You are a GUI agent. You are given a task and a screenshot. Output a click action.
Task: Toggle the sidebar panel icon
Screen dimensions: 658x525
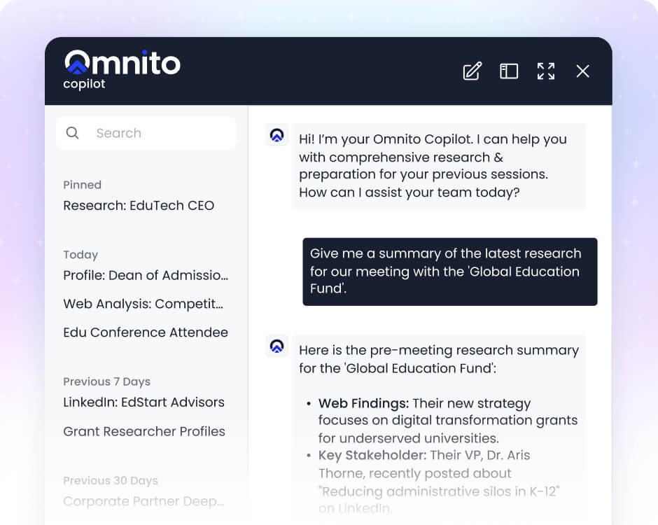(x=509, y=71)
